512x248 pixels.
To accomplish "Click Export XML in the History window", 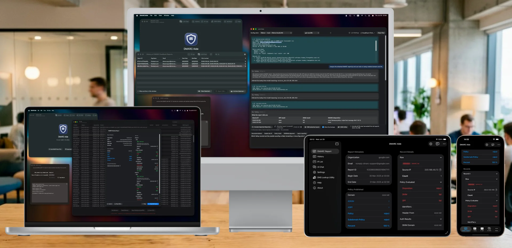I will (221, 91).
